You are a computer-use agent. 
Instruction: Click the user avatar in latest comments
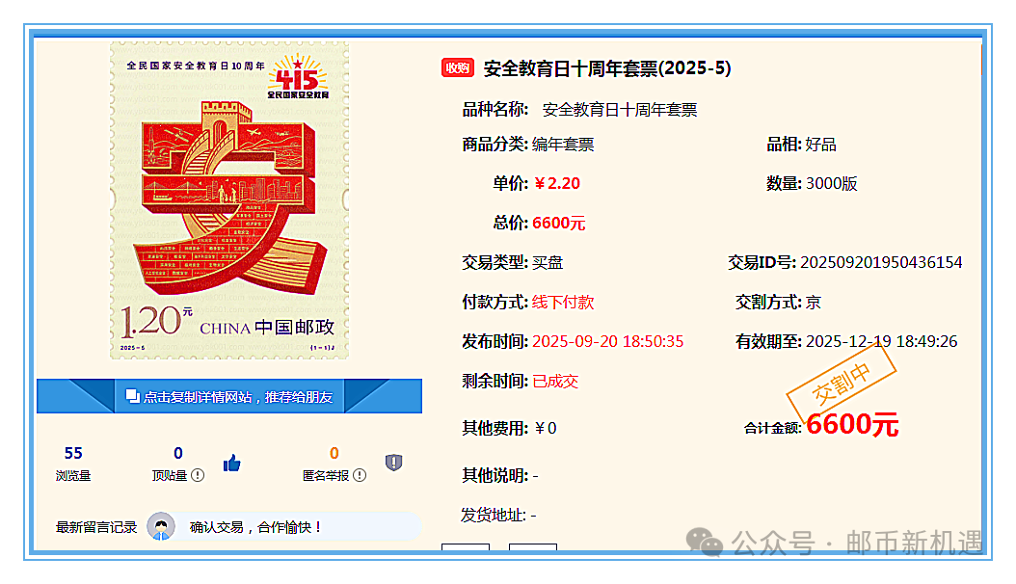click(161, 527)
